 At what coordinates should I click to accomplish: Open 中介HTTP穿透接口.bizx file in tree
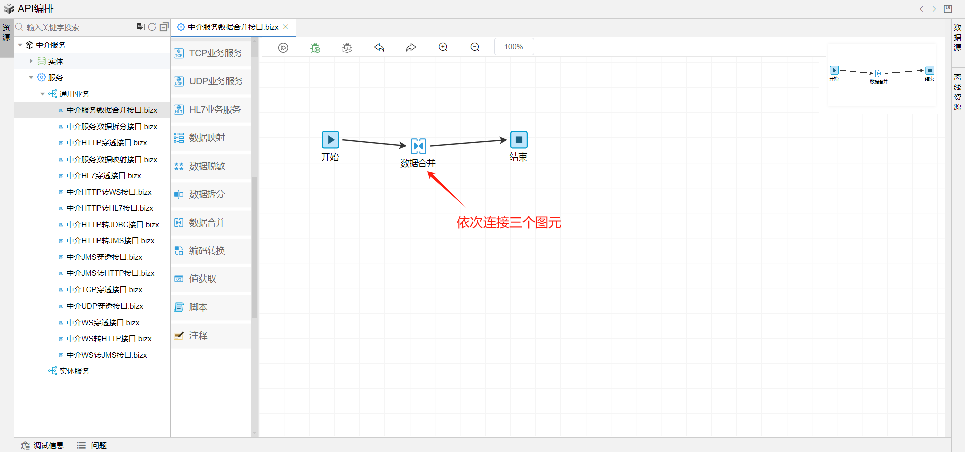[107, 143]
